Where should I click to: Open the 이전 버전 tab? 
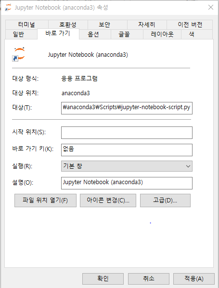[190, 25]
